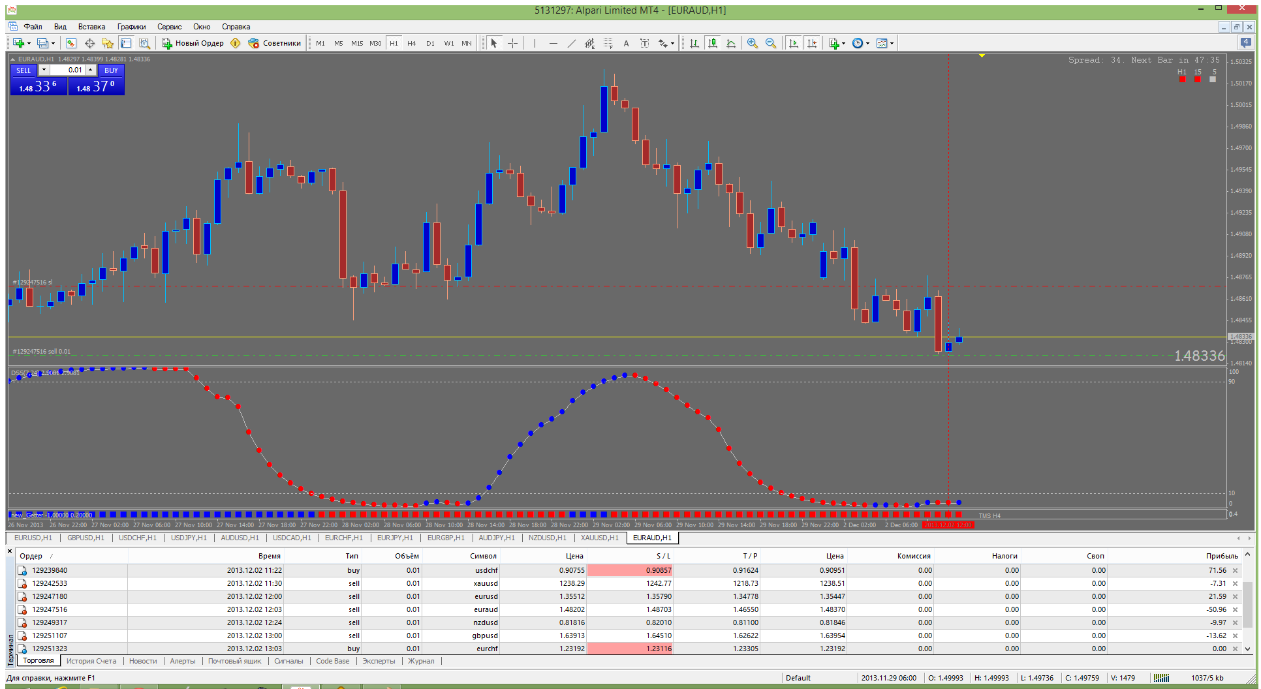This screenshot has width=1261, height=689.
Task: Open the Templates icon
Action: tap(882, 43)
